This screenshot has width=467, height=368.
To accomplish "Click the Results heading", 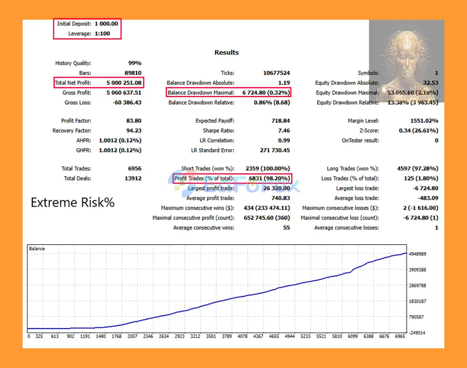I will (226, 53).
